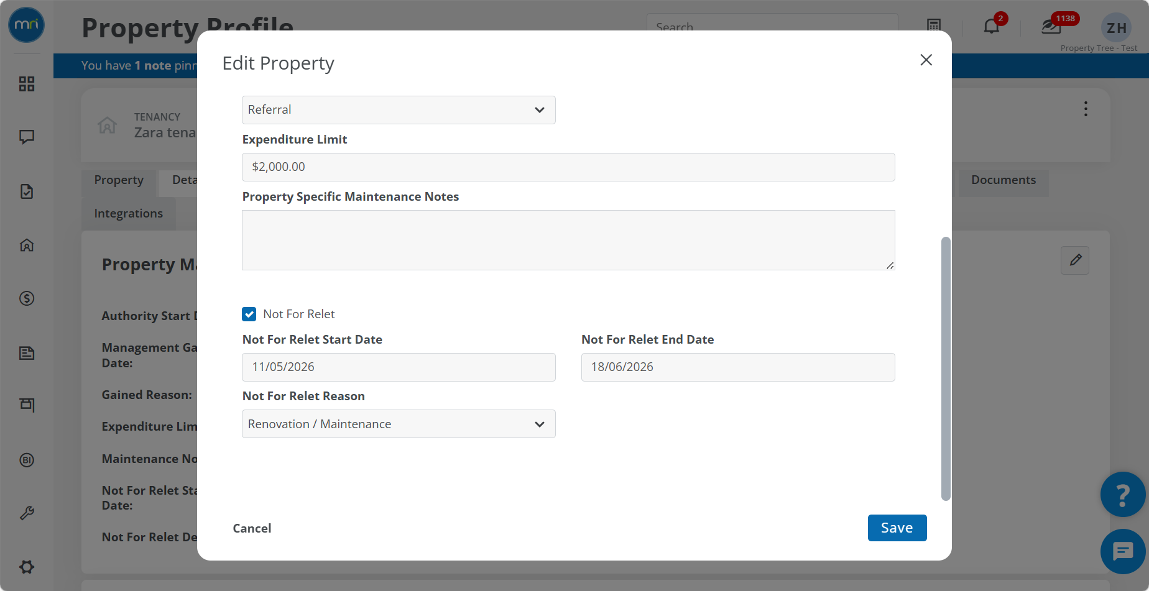
Task: Open the BI analytics sidebar icon
Action: coord(27,460)
